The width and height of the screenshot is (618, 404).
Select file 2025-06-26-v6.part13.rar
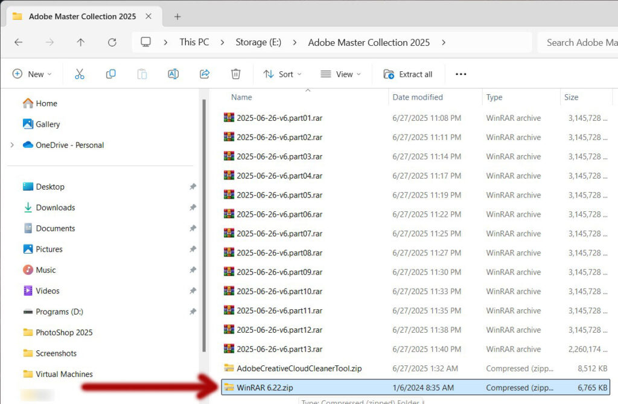[x=416, y=349]
